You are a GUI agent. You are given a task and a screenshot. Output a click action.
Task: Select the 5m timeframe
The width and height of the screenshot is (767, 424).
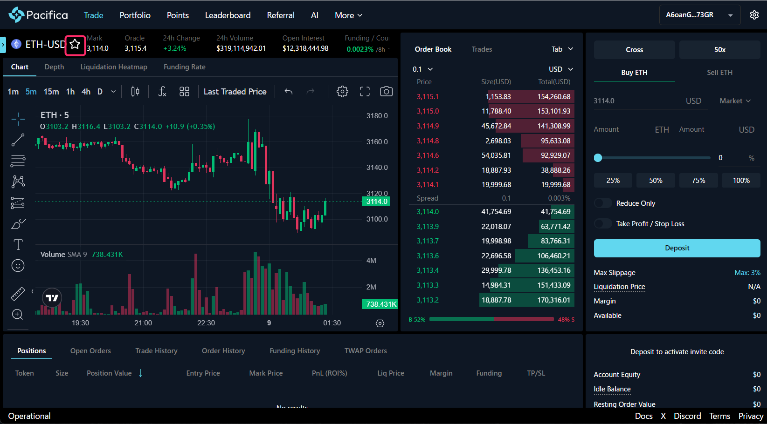pos(31,92)
